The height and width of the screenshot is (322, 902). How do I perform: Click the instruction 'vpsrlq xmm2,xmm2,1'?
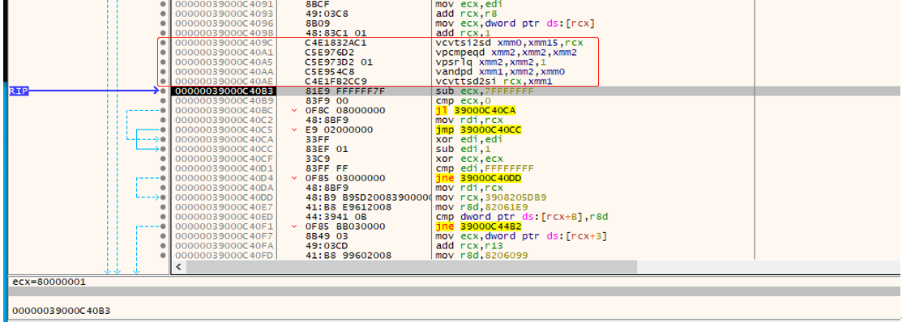tap(490, 62)
